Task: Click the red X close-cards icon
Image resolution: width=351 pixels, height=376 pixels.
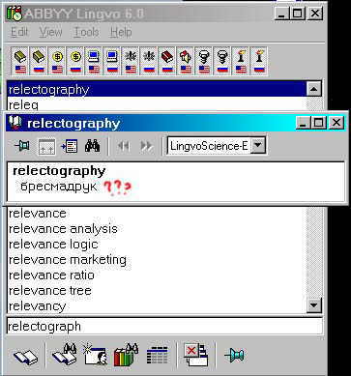Action: 196,355
